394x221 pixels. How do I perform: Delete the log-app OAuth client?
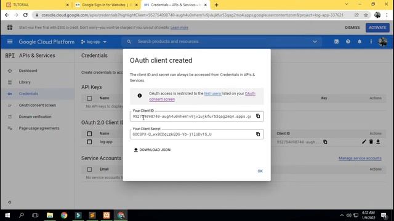pos(371,142)
